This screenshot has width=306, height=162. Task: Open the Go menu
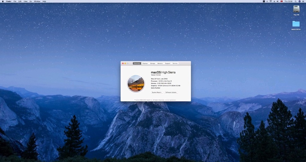31,1
